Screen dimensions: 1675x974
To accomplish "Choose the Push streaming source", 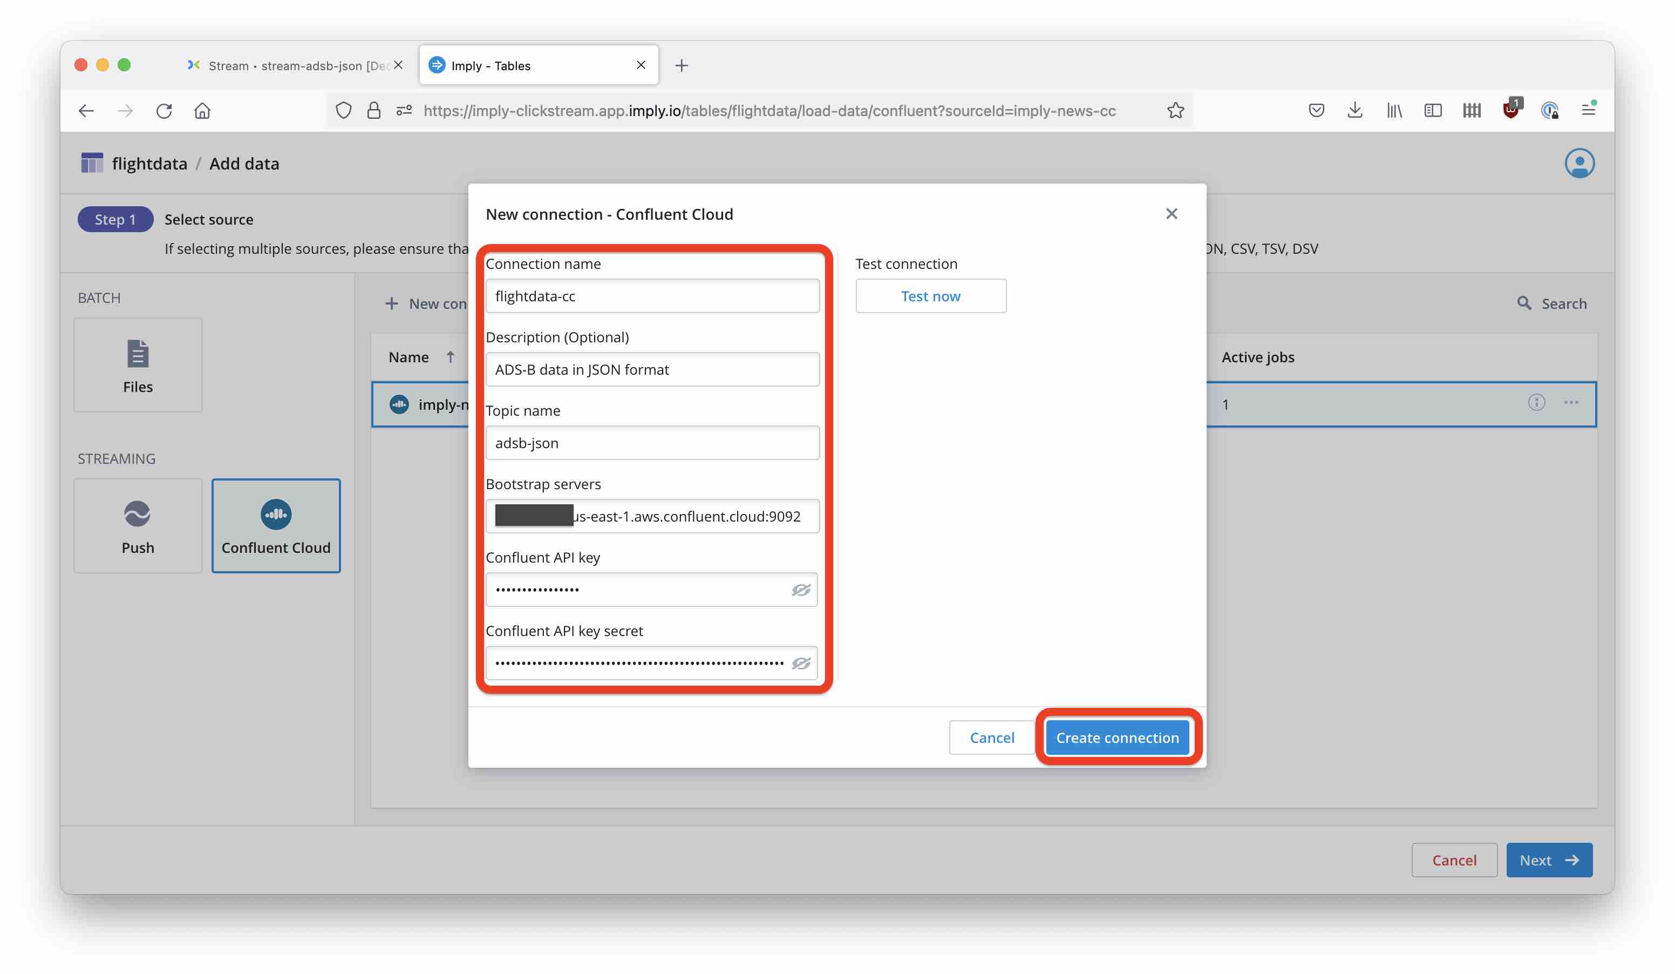I will pos(138,525).
